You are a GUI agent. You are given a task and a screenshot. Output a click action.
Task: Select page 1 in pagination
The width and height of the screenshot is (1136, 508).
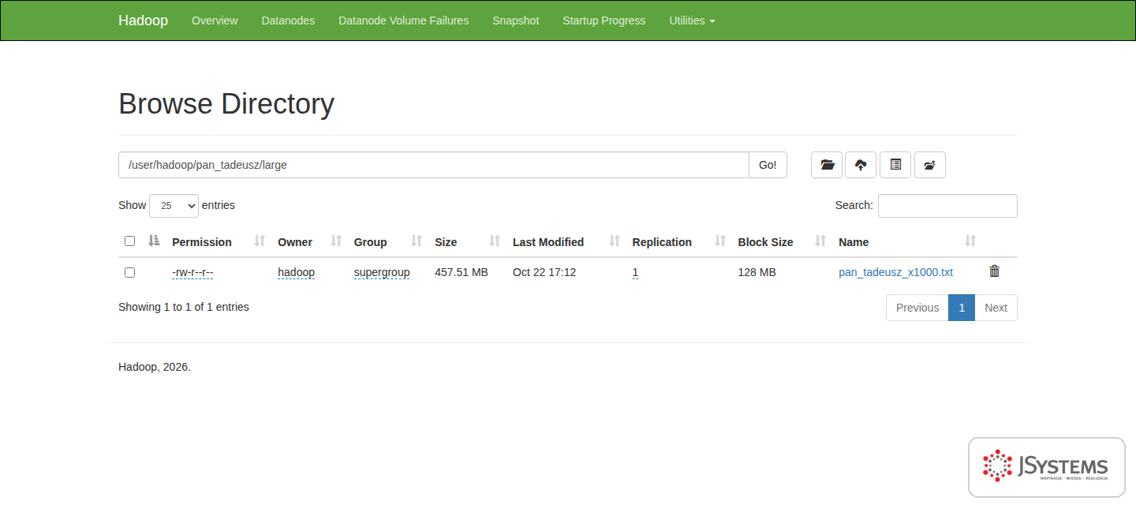[x=962, y=308]
